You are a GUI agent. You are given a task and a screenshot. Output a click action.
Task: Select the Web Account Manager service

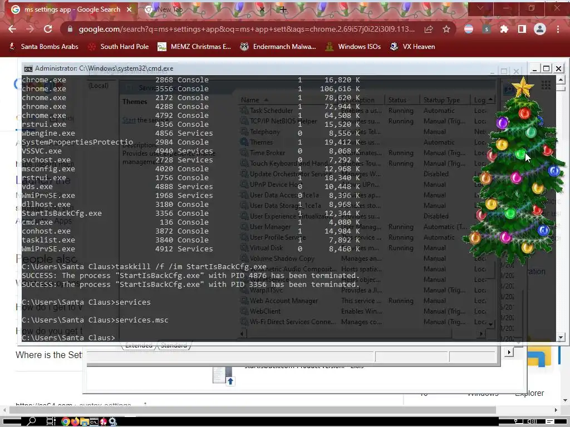pyautogui.click(x=283, y=301)
